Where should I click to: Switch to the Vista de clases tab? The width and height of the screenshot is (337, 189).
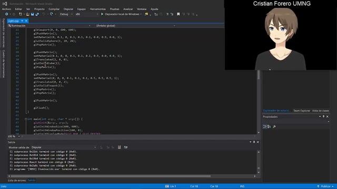pos(321,111)
